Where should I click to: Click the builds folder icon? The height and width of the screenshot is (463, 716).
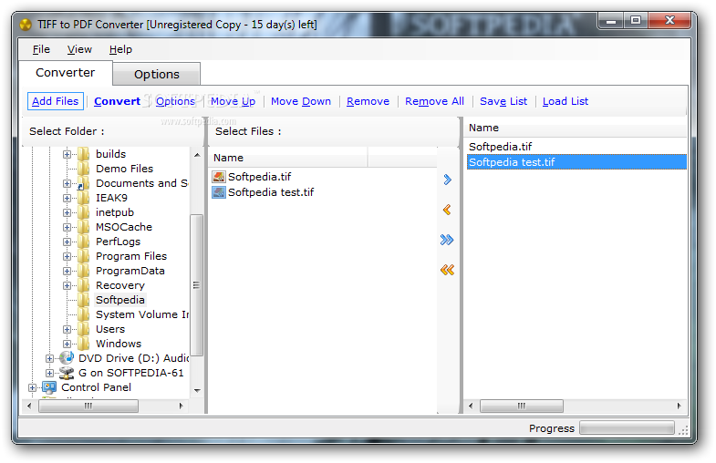84,154
